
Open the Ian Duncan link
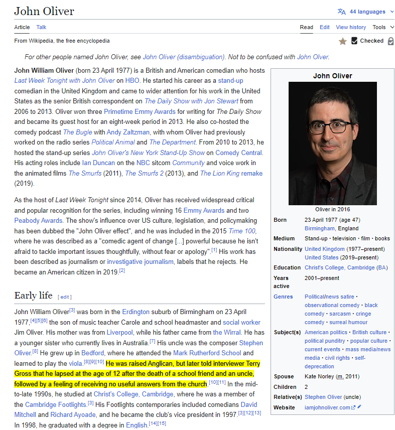98,163
